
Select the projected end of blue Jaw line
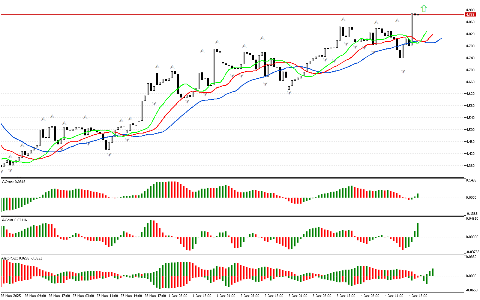(441, 38)
